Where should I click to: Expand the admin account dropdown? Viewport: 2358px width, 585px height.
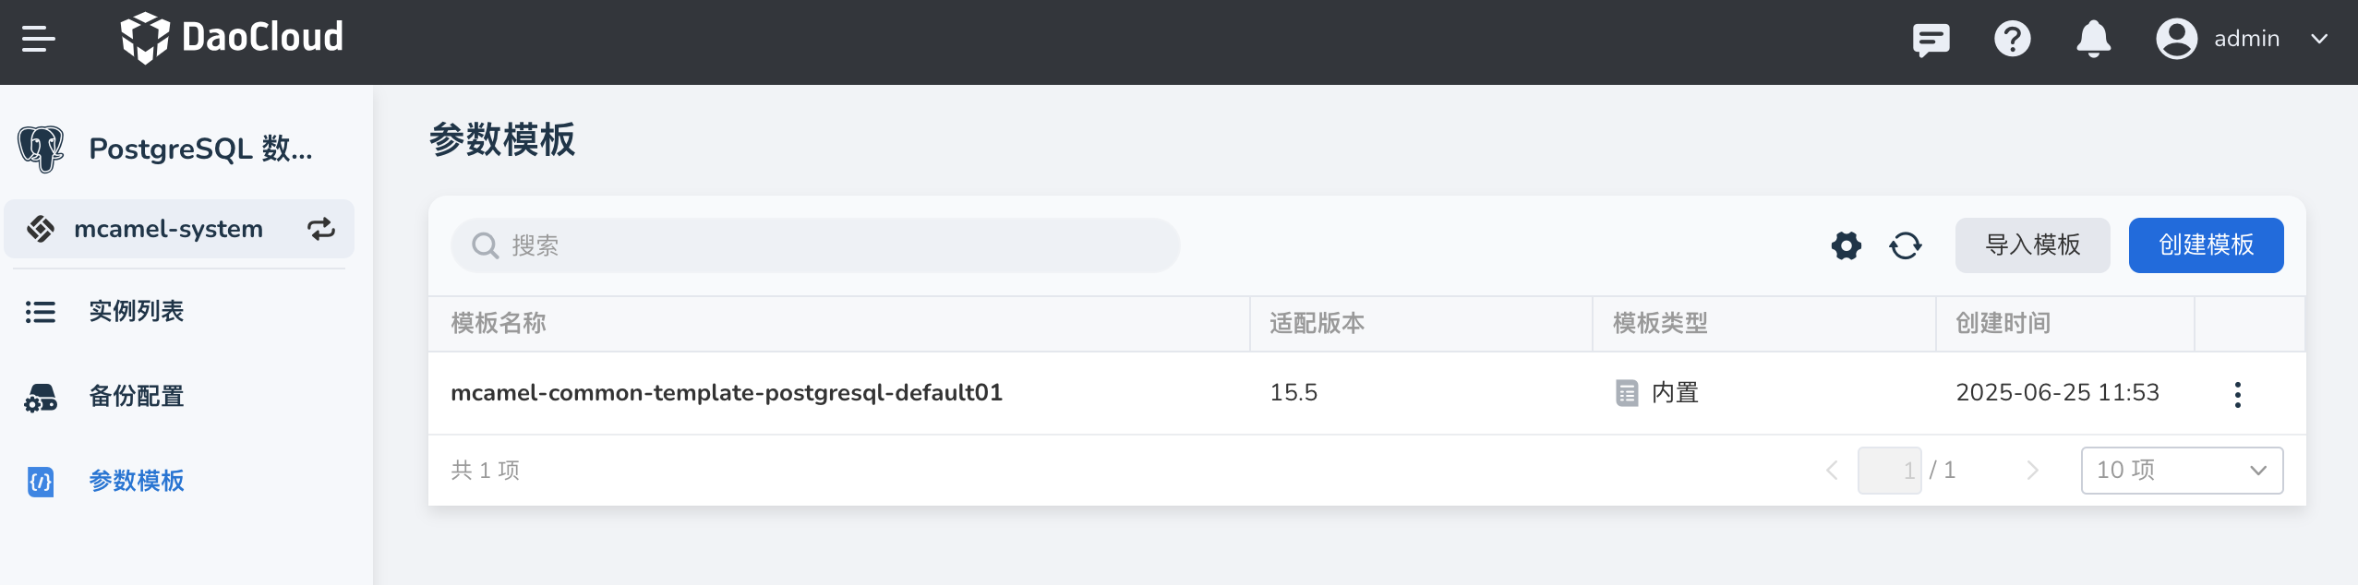[x=2321, y=40]
